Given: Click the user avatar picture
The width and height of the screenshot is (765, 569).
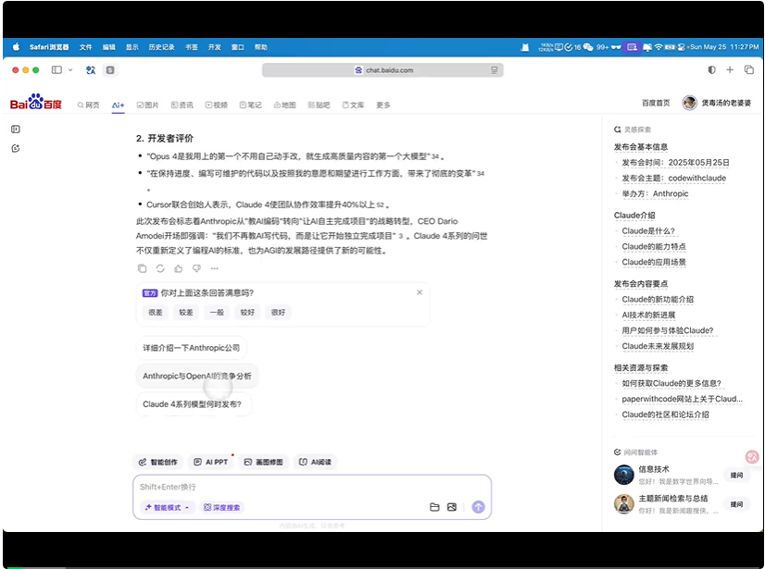Looking at the screenshot, I should click(689, 103).
